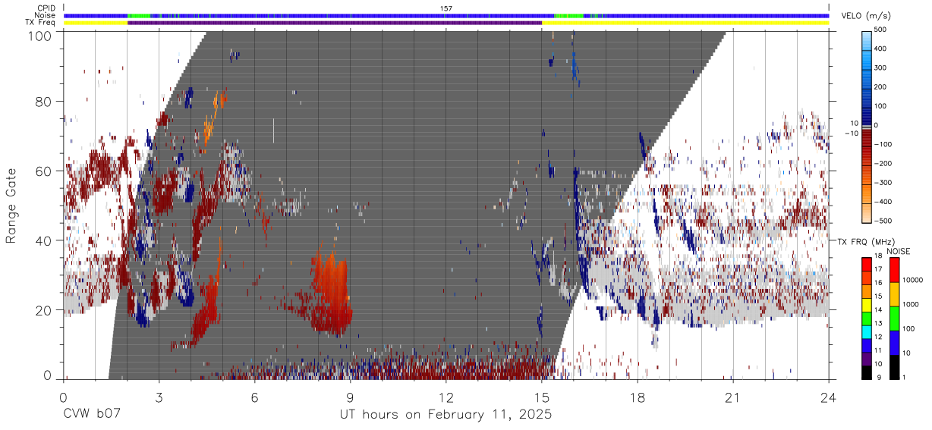The image size is (932, 430).
Task: Select the 13 MHz label in TX FRQ legend
Action: click(878, 323)
